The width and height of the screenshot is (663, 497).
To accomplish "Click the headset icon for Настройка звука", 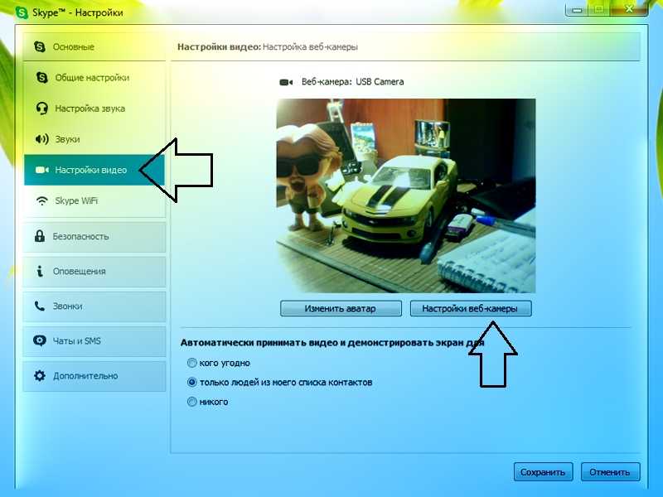I will [x=41, y=109].
